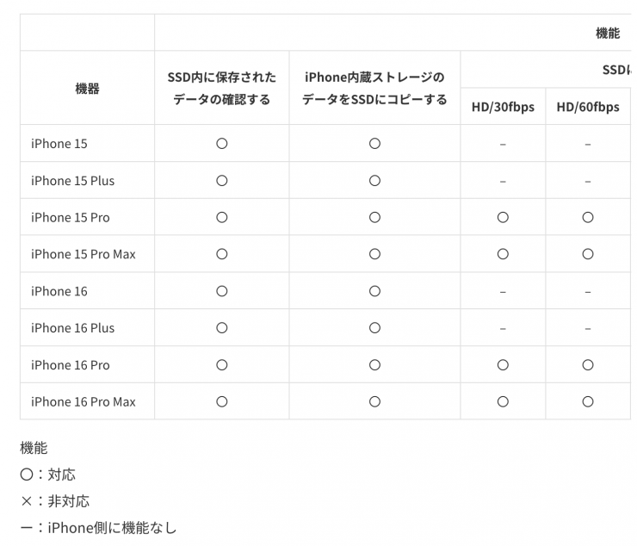Click the 機能 header in the table top row

pos(607,33)
